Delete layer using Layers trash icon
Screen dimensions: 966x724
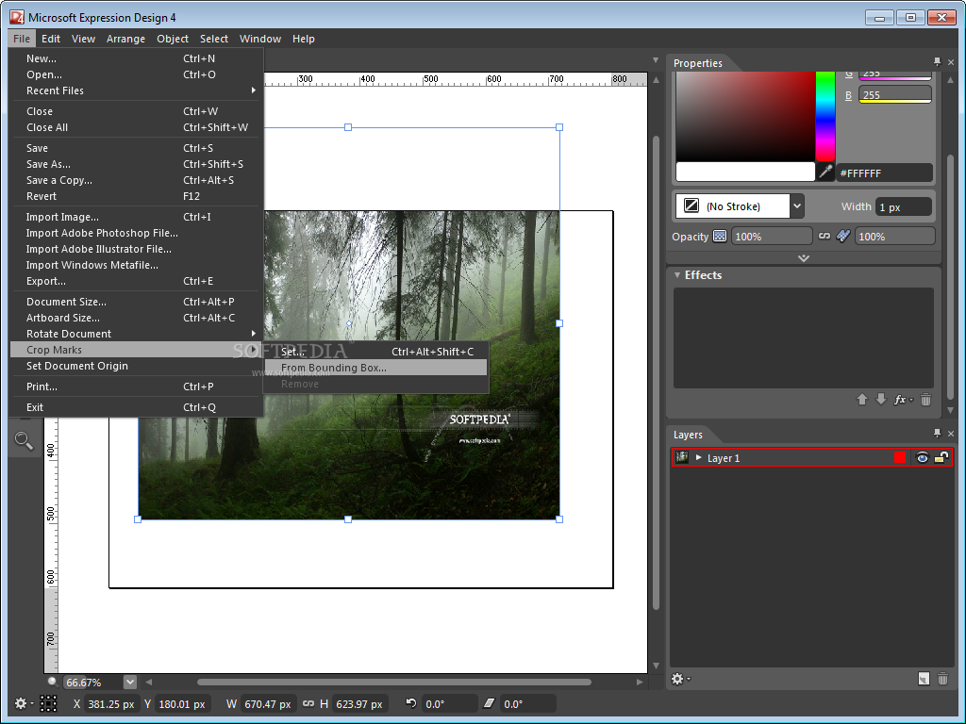(x=942, y=679)
